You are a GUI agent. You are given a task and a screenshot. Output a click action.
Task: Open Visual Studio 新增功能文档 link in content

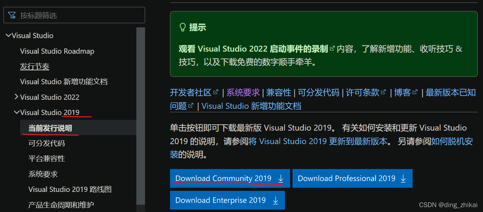pos(251,106)
